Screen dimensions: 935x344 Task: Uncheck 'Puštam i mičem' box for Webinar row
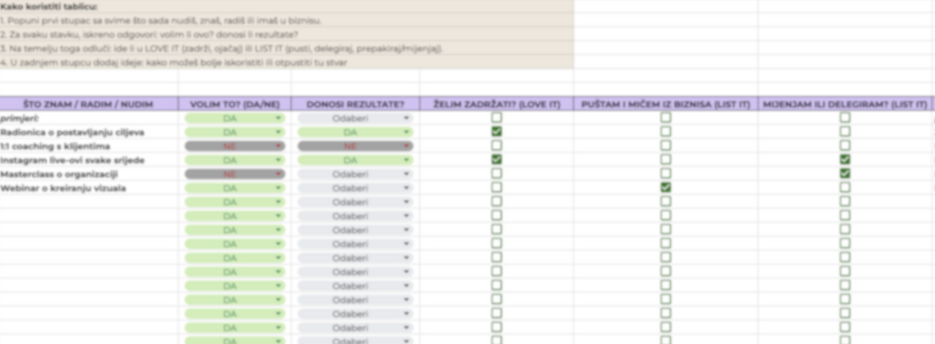click(x=665, y=187)
